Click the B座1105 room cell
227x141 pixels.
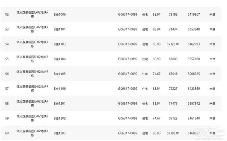60,74
